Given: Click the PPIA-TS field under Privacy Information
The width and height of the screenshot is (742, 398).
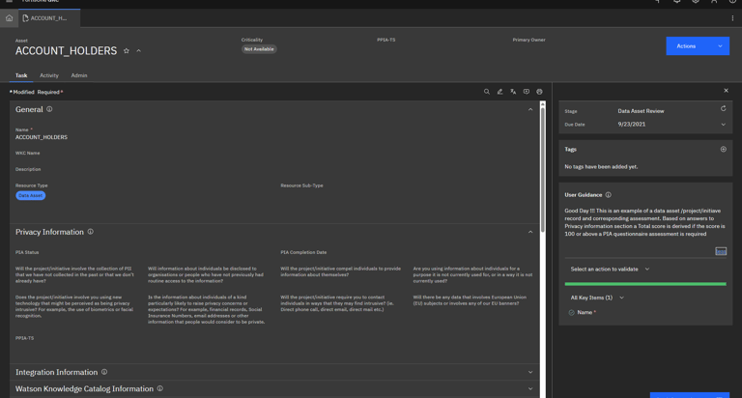Looking at the screenshot, I should (x=24, y=338).
